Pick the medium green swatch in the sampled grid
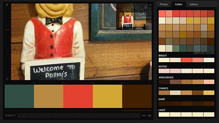This screenshot has width=219, height=123. pyautogui.click(x=176, y=48)
